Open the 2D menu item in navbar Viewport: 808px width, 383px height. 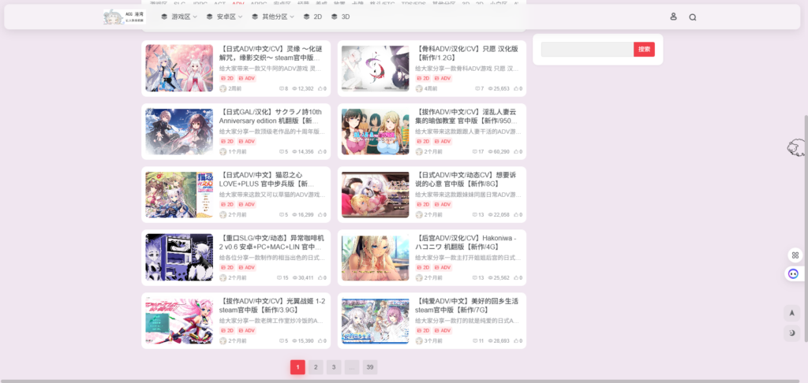(x=312, y=17)
